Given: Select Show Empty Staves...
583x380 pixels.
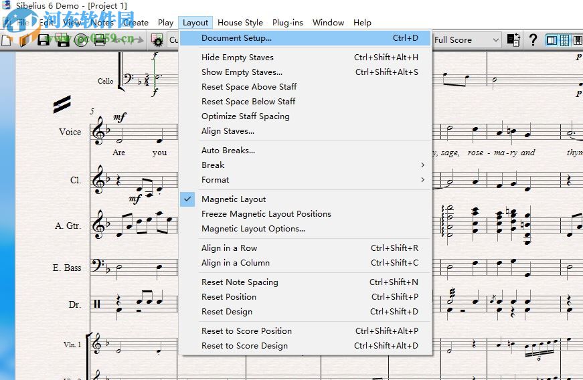Looking at the screenshot, I should point(305,72).
